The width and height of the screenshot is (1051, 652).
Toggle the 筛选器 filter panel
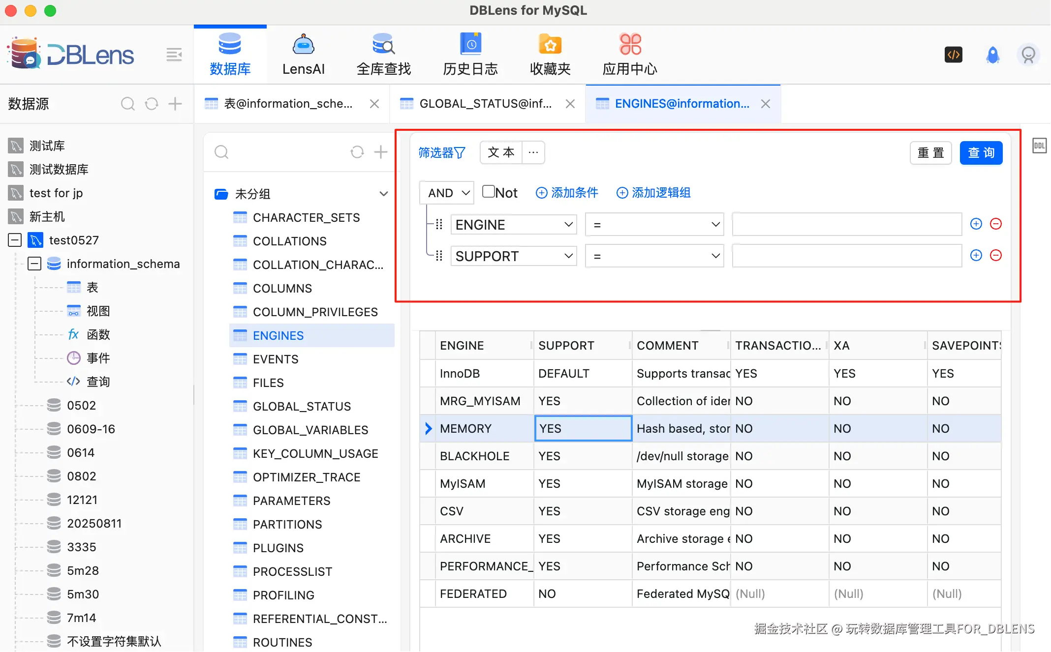(x=442, y=153)
